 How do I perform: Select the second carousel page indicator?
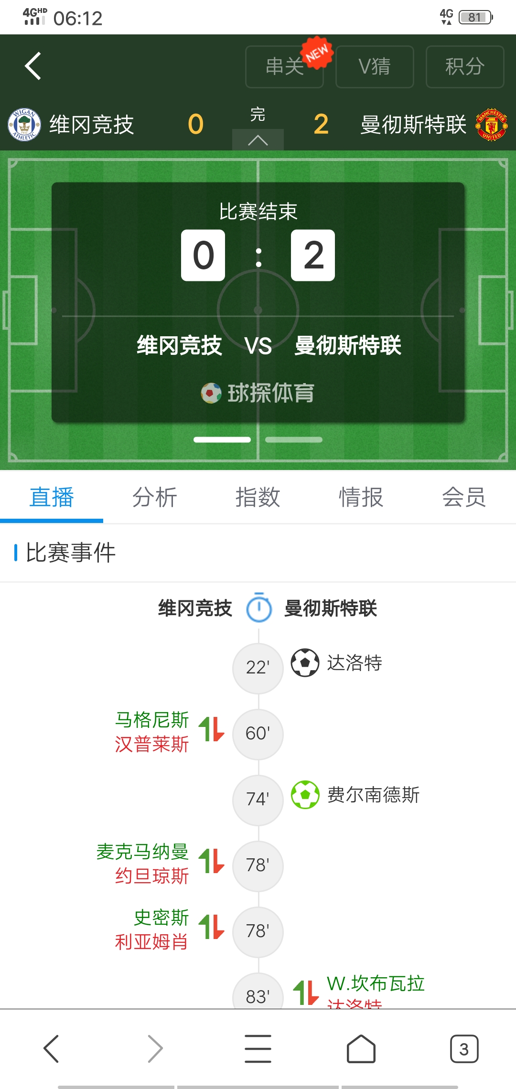294,440
